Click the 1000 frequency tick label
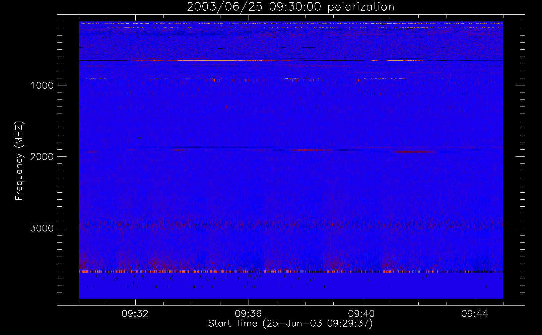 click(42, 85)
